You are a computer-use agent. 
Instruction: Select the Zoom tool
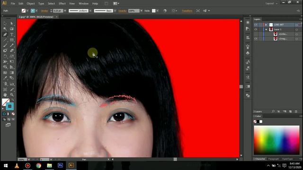click(x=12, y=95)
